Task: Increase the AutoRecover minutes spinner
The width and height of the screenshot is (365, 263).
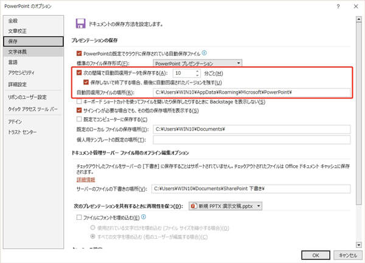Action: pyautogui.click(x=197, y=71)
